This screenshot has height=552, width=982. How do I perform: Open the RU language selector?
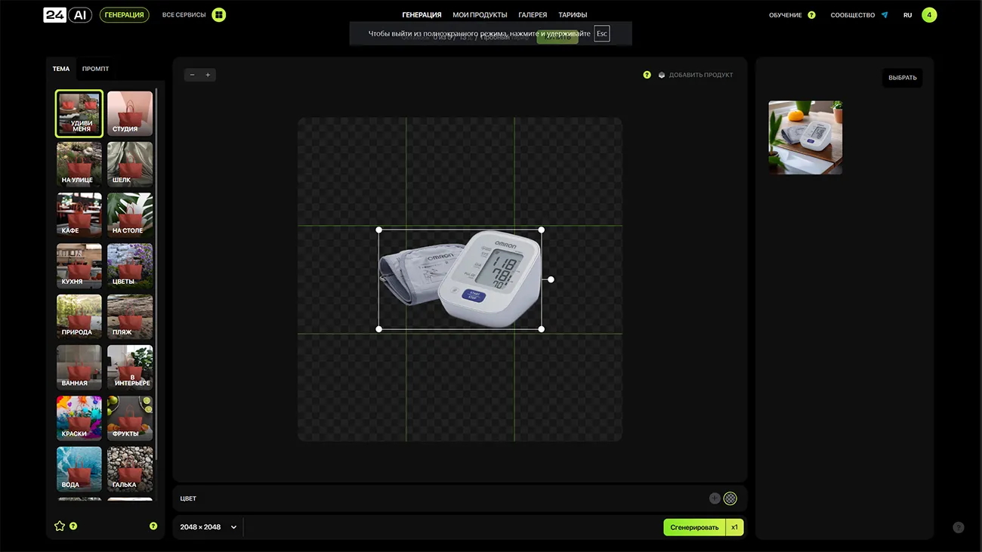907,15
